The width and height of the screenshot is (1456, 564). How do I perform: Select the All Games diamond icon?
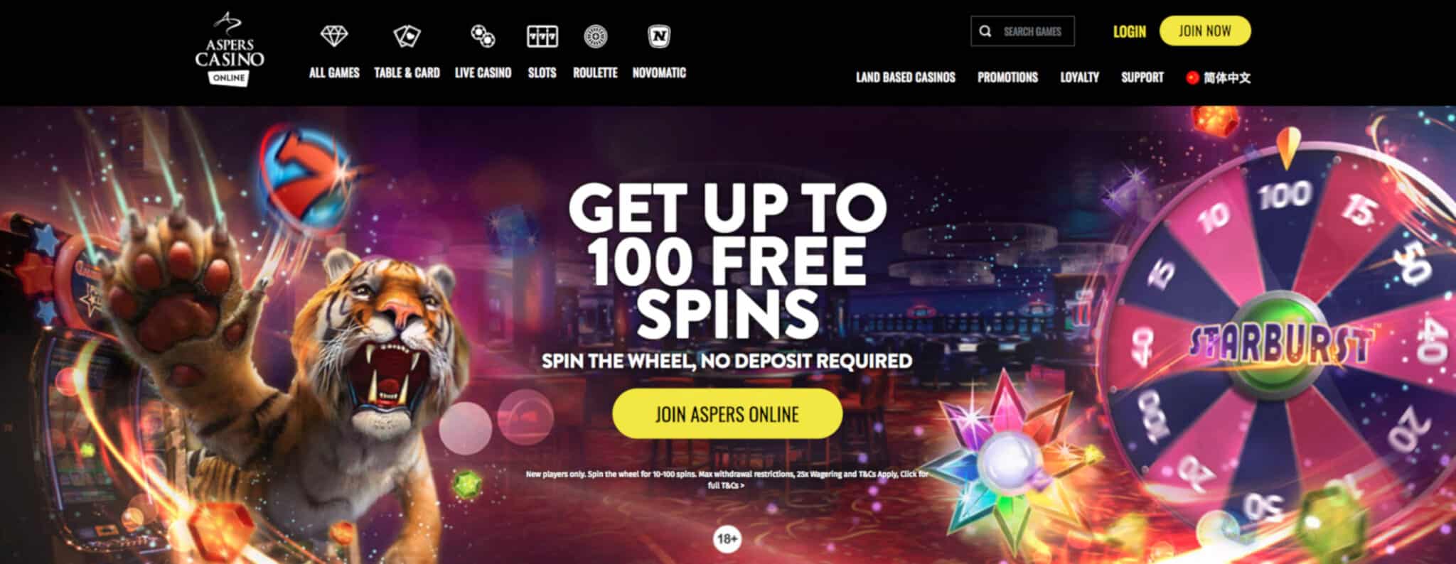[334, 36]
